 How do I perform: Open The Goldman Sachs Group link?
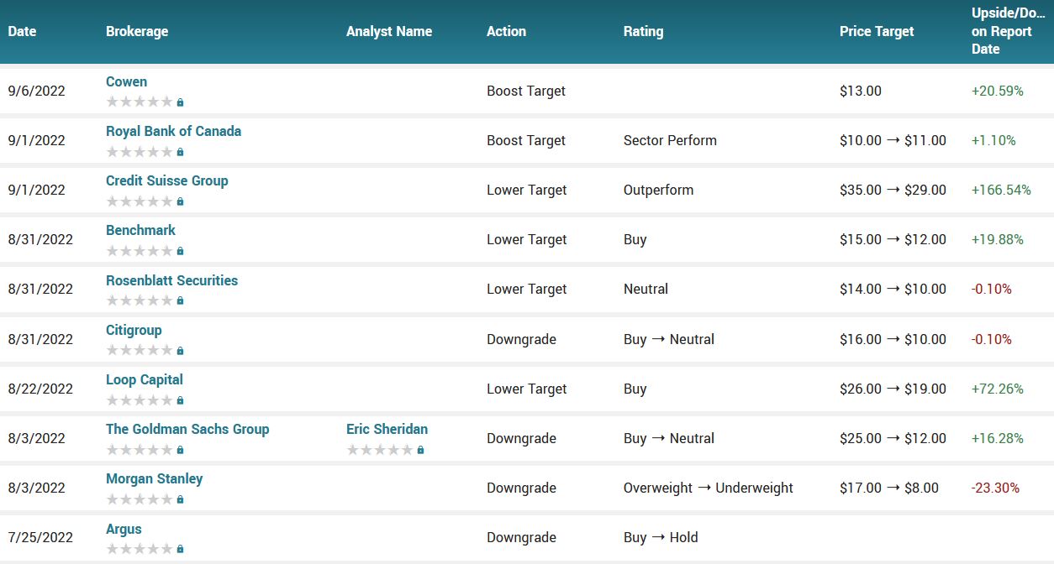(x=187, y=429)
